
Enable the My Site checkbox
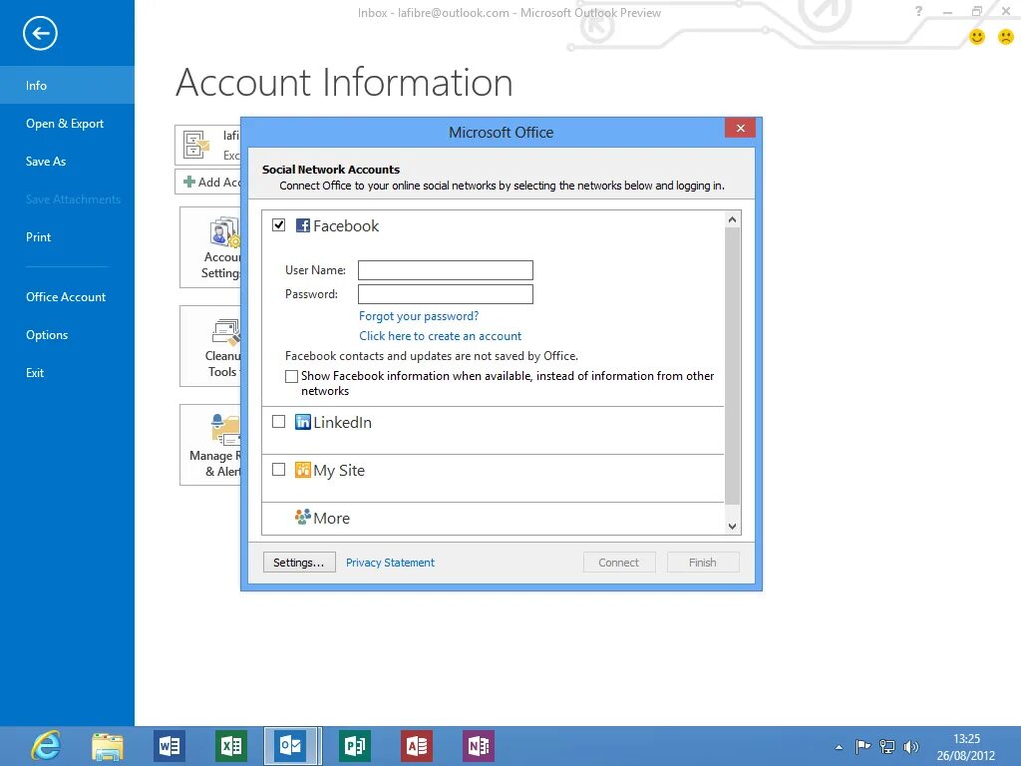279,470
